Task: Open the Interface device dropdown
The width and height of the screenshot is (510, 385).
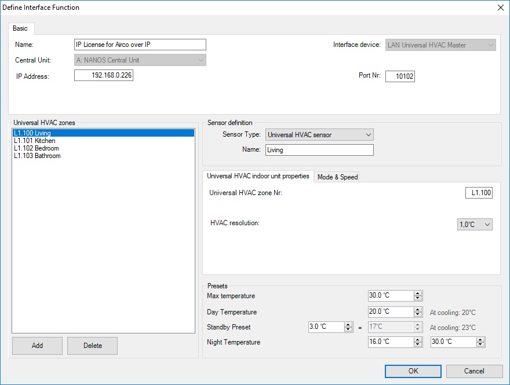Action: [491, 45]
